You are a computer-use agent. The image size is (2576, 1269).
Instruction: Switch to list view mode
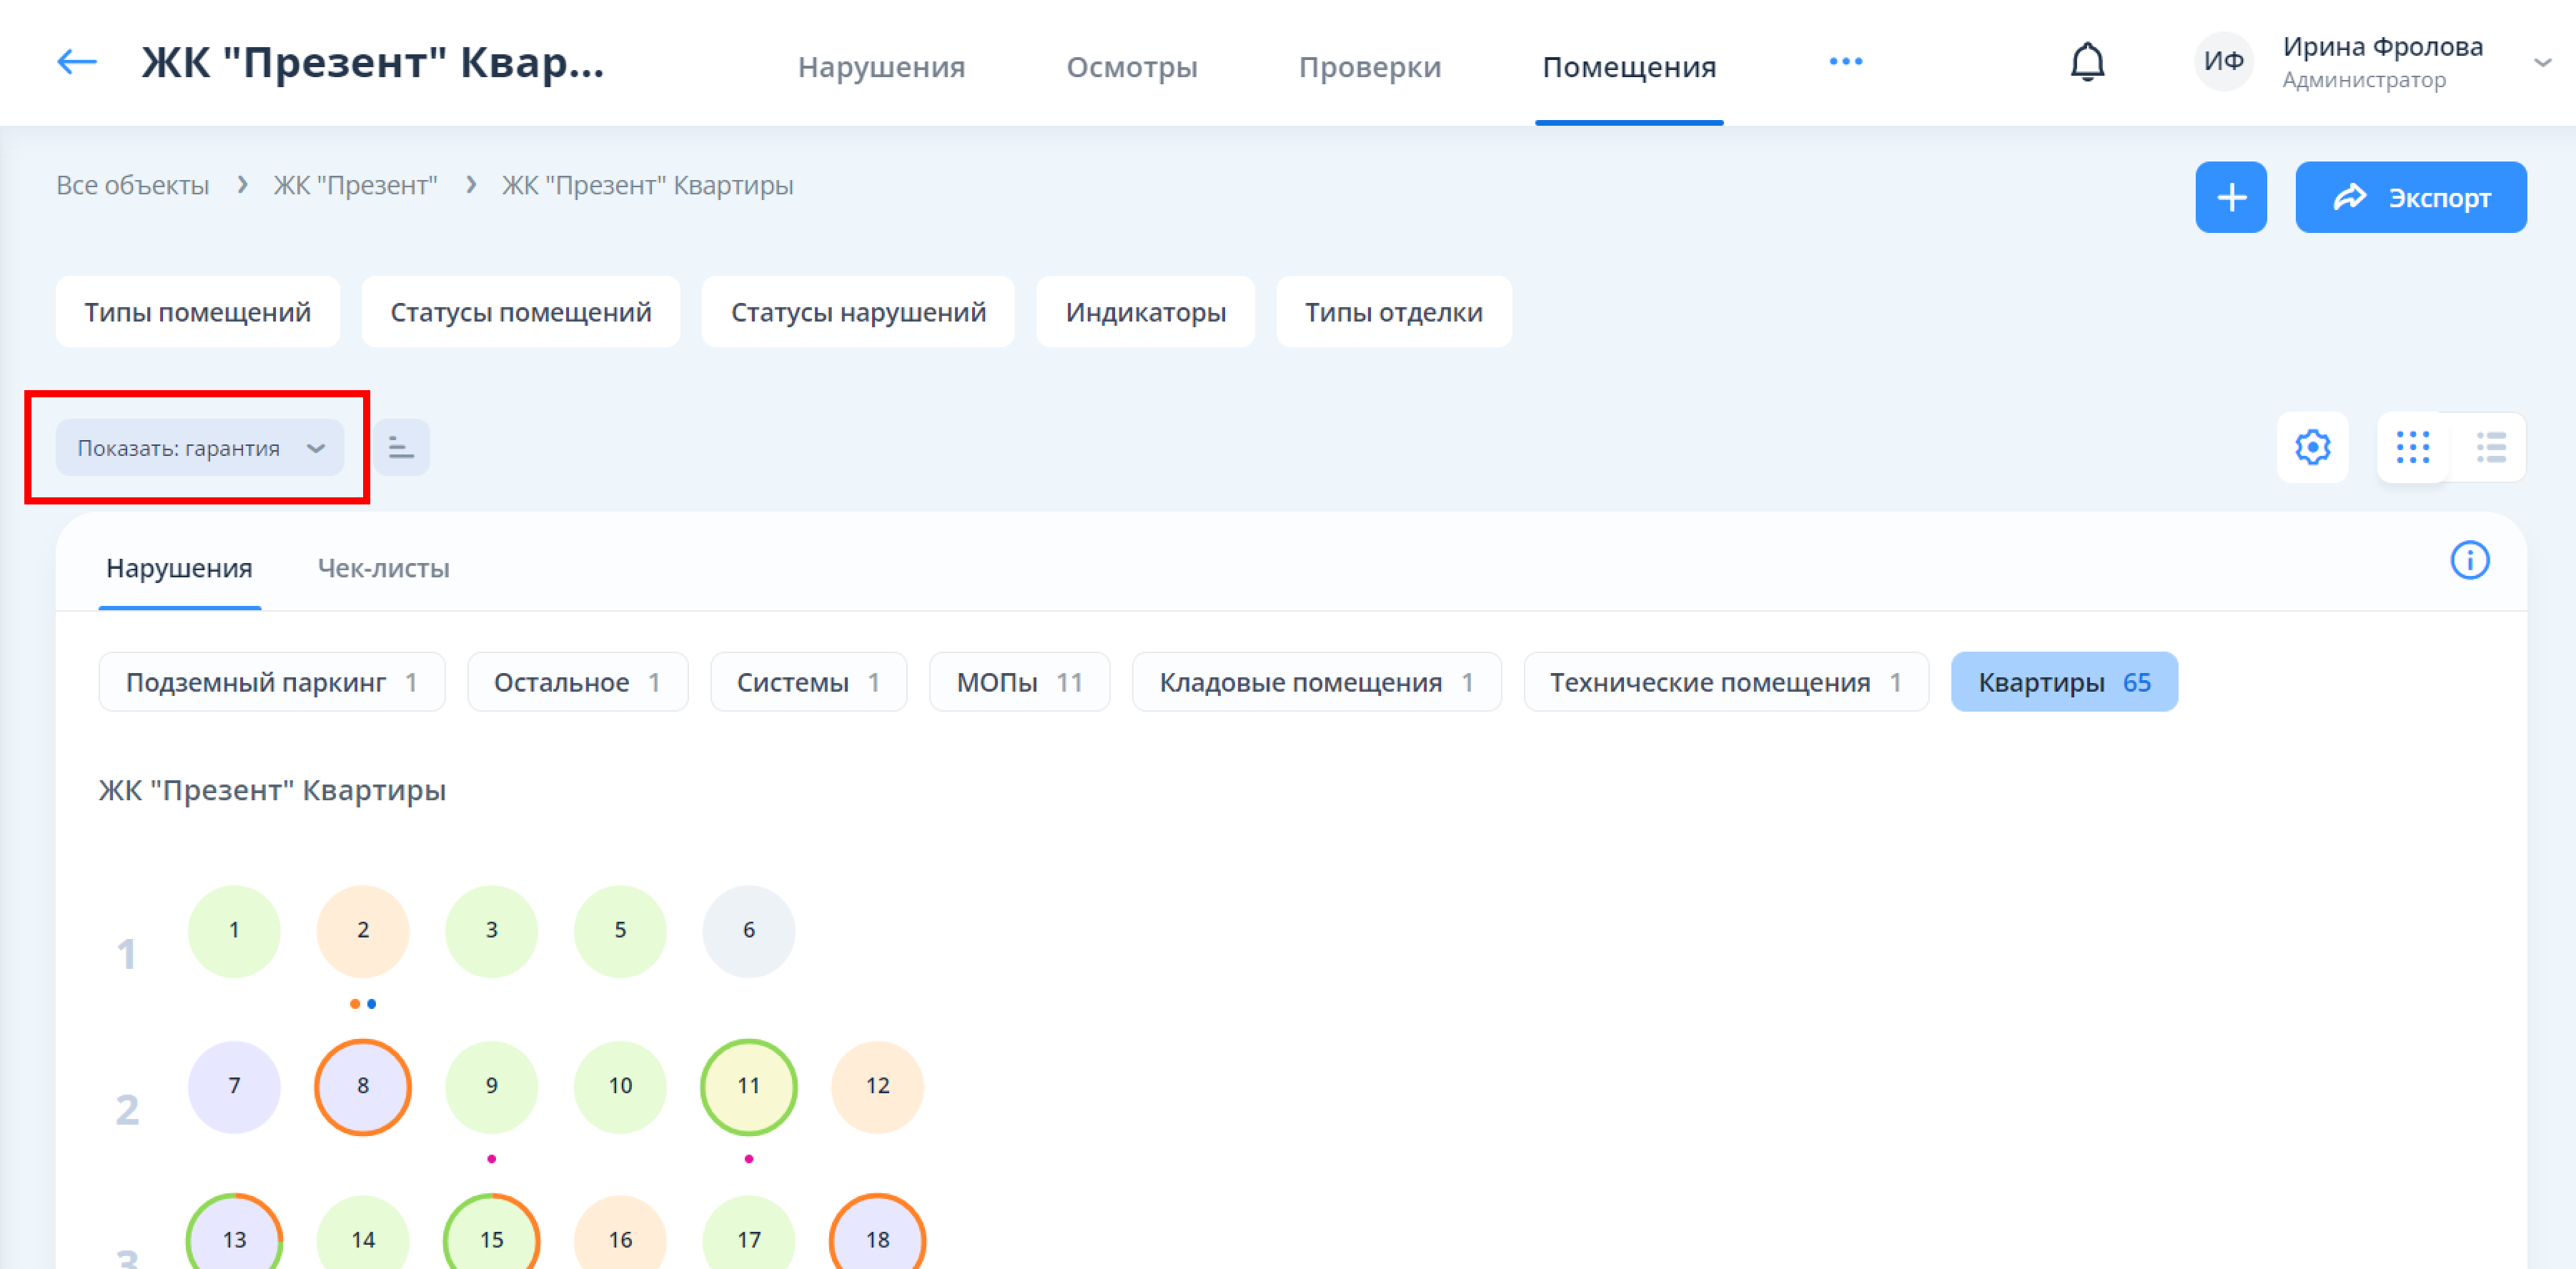pos(2490,447)
